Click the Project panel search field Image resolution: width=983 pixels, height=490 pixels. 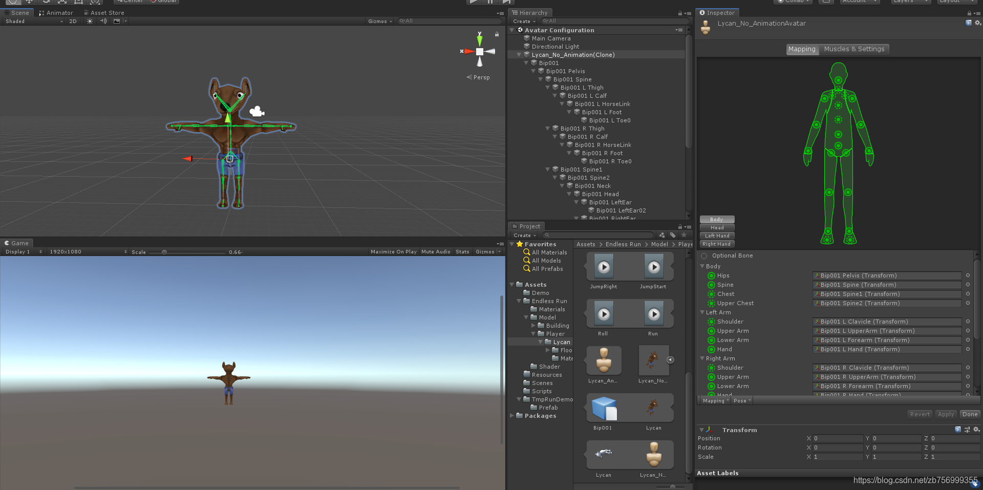click(x=599, y=236)
